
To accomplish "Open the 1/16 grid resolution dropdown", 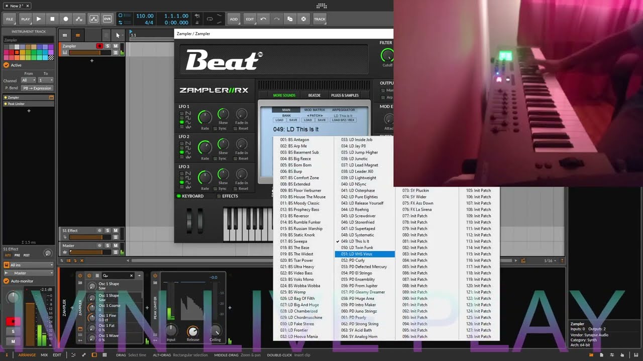I will (x=551, y=261).
